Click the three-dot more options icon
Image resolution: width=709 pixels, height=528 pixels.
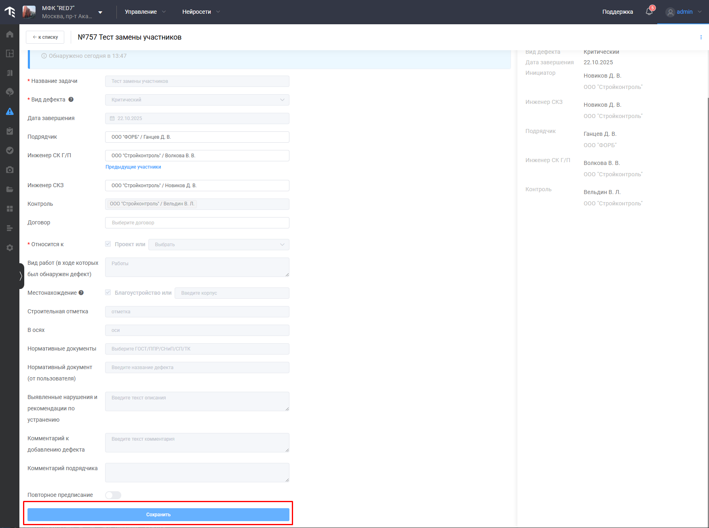(701, 37)
